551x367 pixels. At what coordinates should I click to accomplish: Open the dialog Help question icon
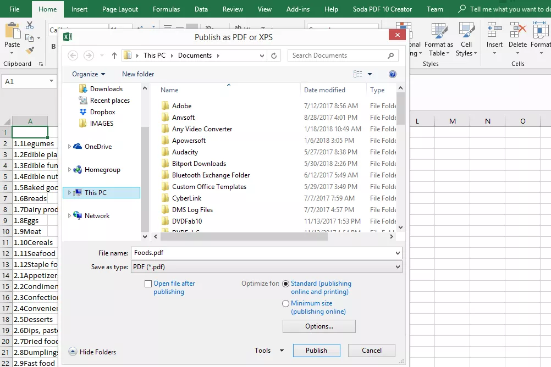[x=392, y=74]
